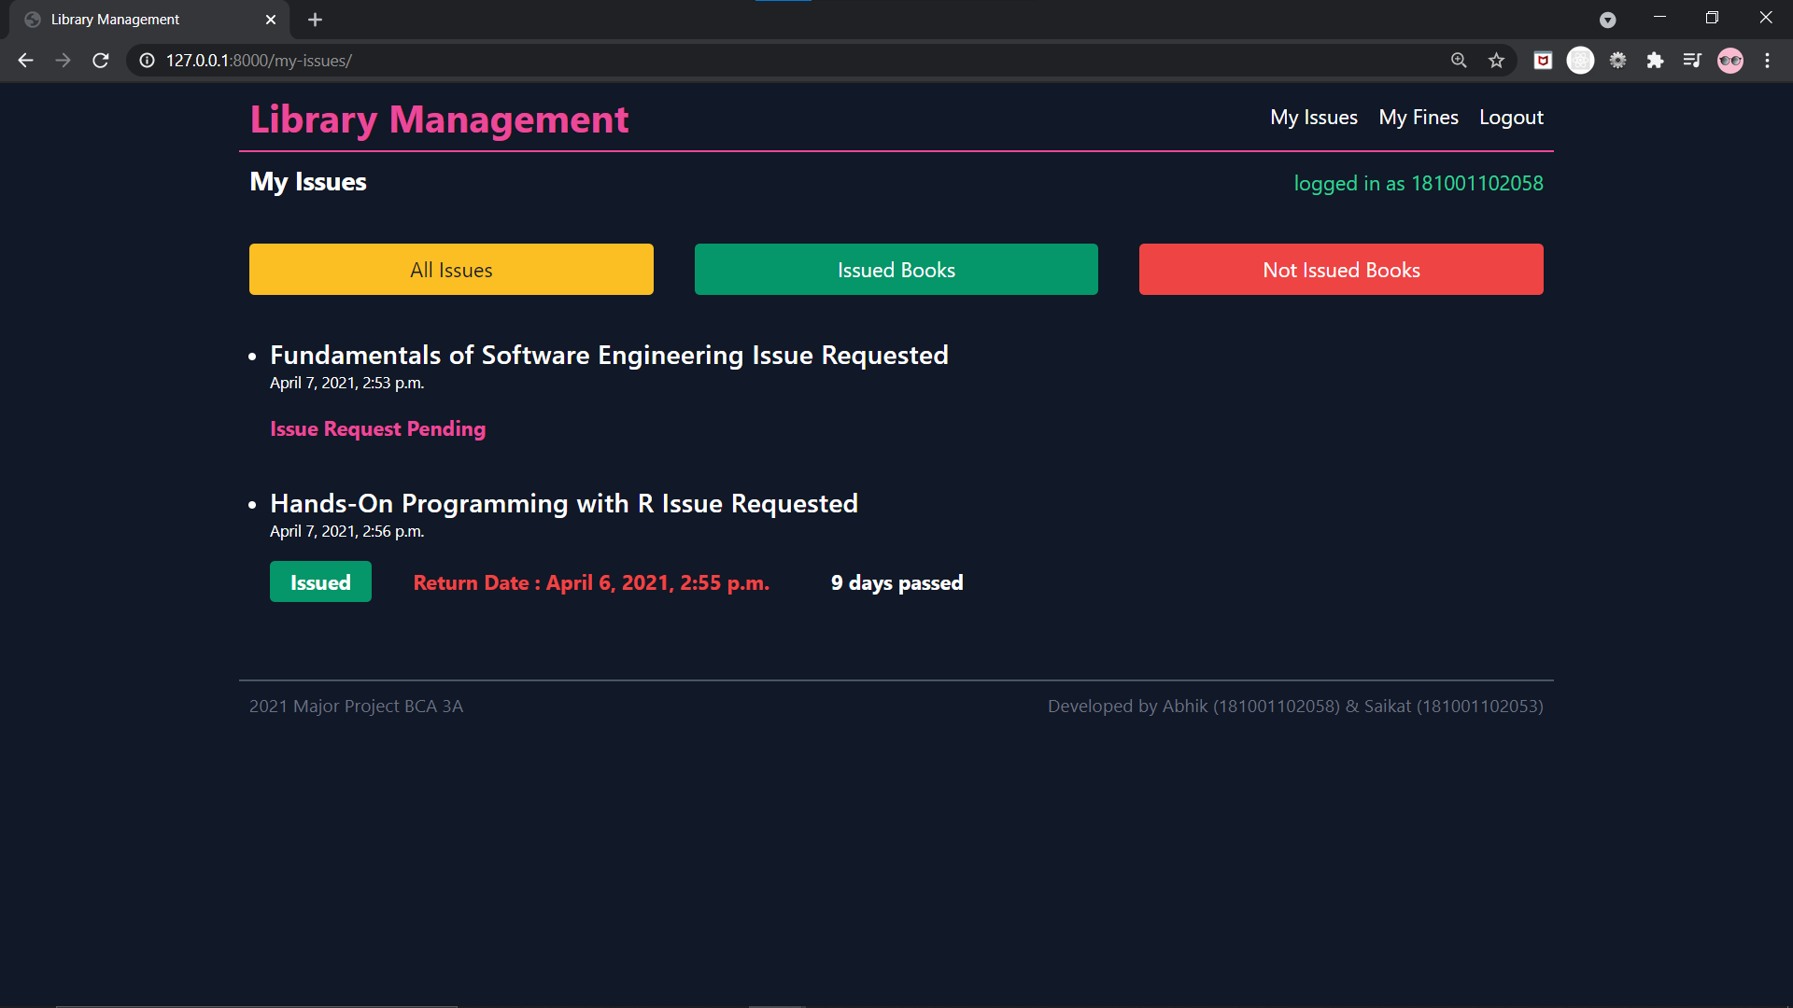Click the tab search dropdown arrow
This screenshot has height=1008, width=1793.
[1607, 20]
